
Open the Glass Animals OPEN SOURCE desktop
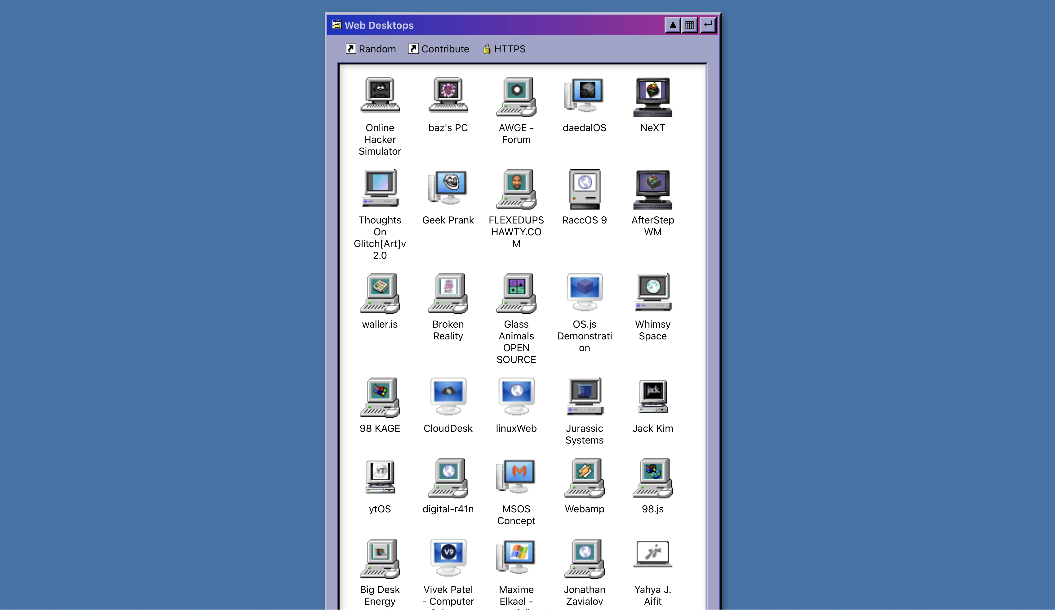(x=516, y=294)
